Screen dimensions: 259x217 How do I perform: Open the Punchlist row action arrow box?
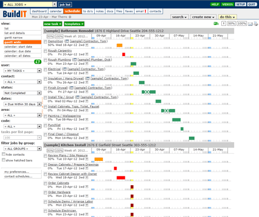pos(87,129)
